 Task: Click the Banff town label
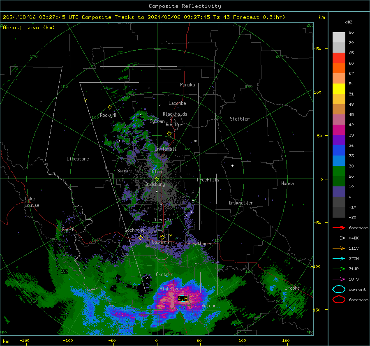[x=68, y=230]
